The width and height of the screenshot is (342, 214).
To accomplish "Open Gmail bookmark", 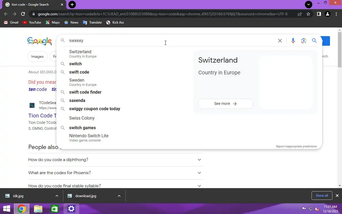I will click(11, 22).
